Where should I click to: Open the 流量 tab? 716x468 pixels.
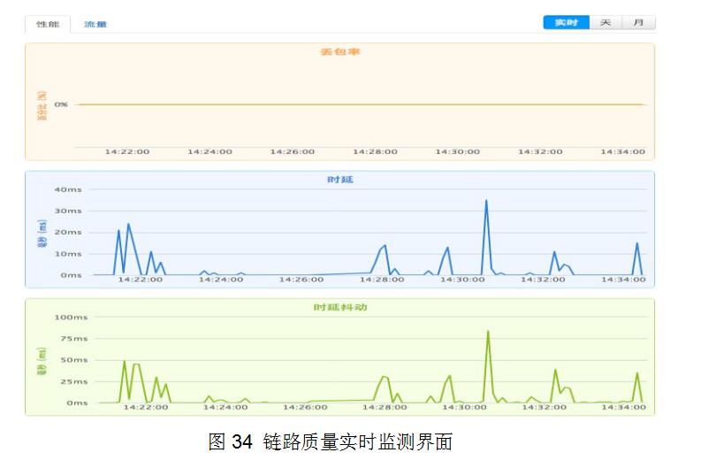coord(95,25)
